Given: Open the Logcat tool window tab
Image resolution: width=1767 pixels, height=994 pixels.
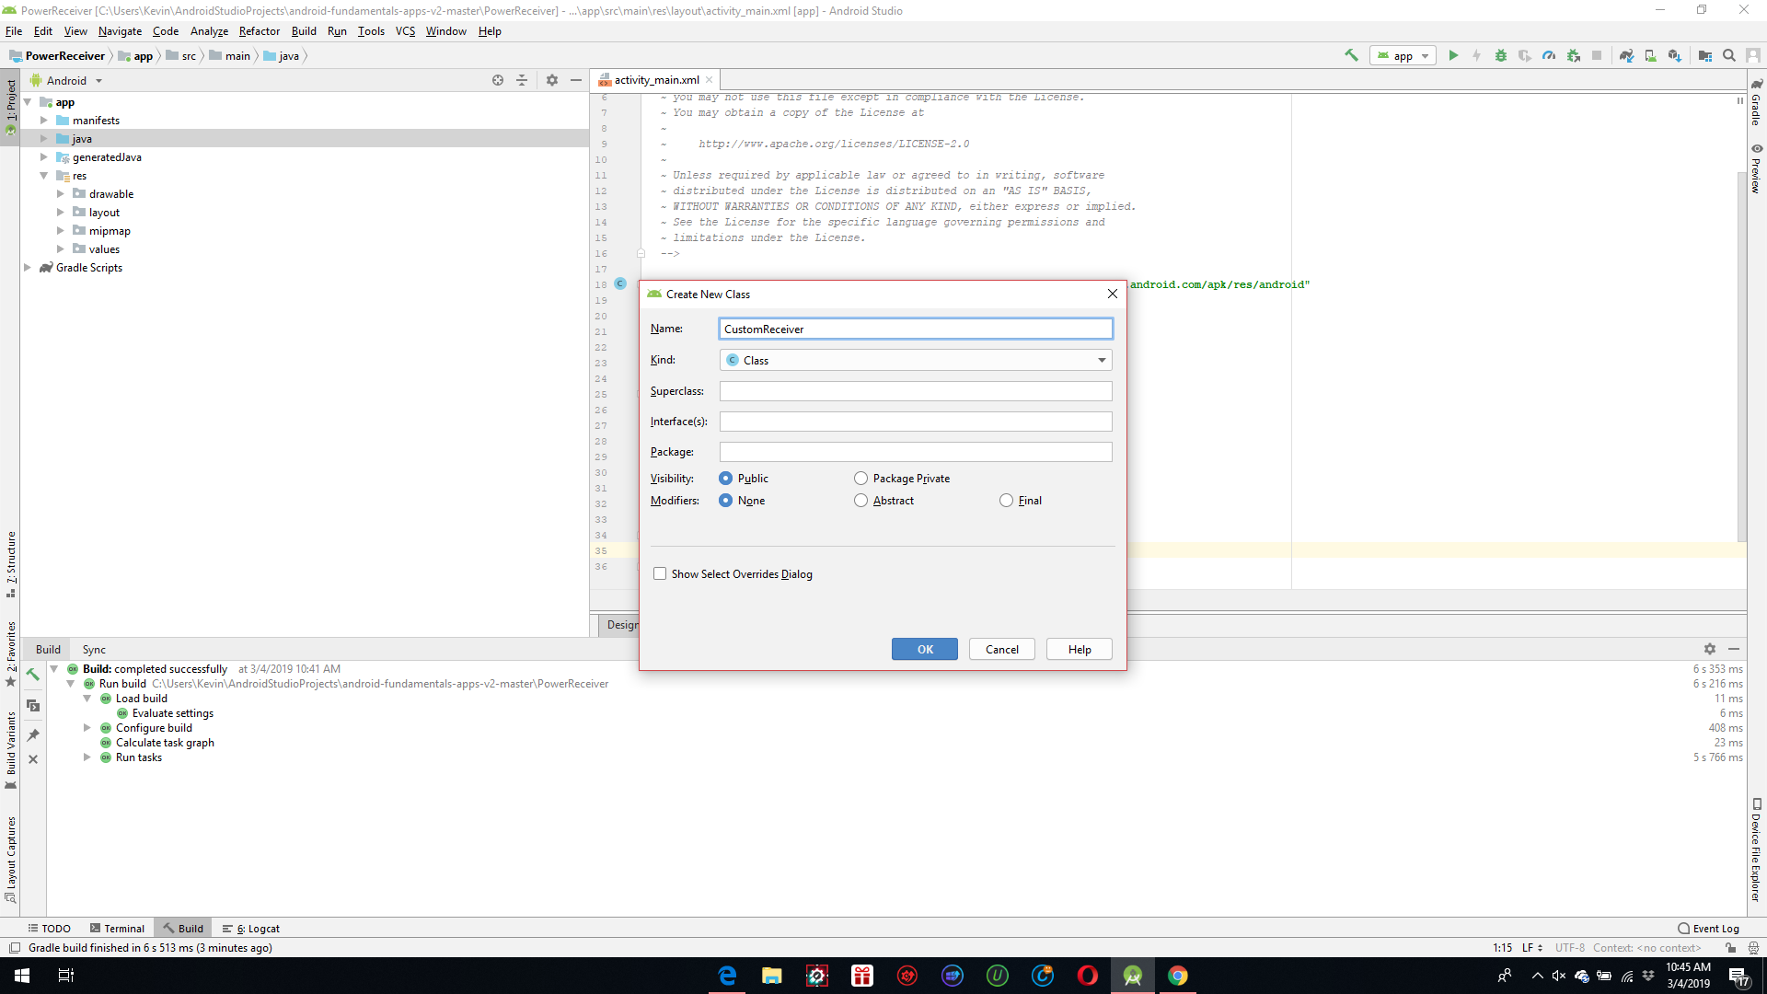Looking at the screenshot, I should coord(251,928).
